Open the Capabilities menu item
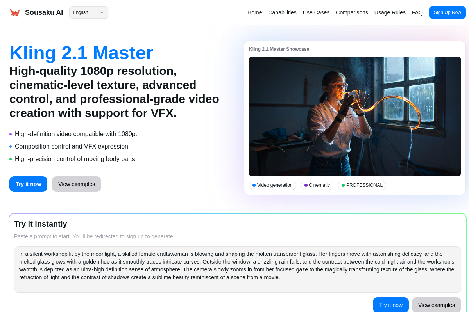Viewport: 469px width, 312px height. click(x=282, y=12)
